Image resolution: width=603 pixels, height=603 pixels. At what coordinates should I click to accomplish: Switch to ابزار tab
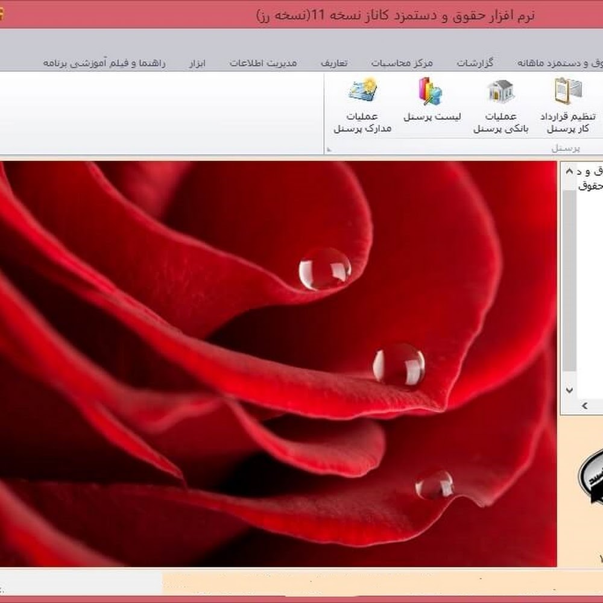pyautogui.click(x=197, y=63)
